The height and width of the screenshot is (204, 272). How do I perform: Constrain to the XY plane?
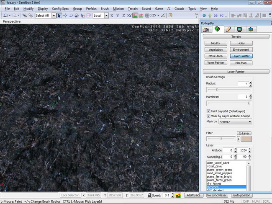coord(129,15)
